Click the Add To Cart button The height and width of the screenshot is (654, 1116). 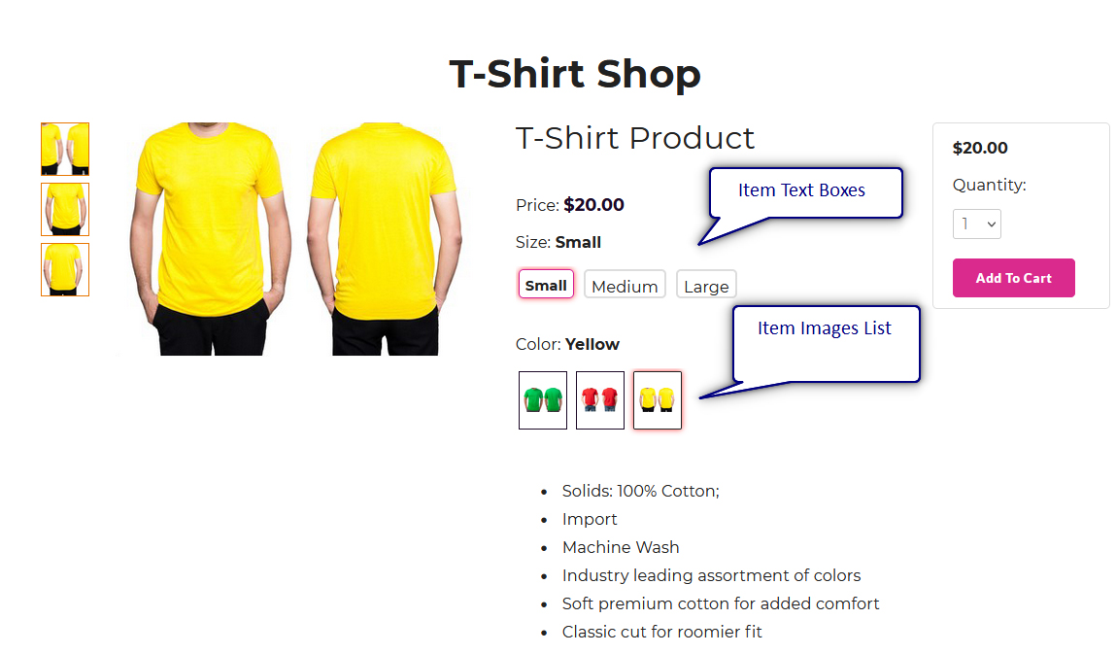[x=1013, y=278]
